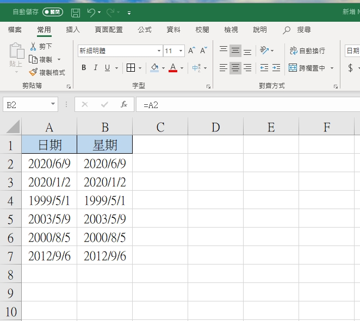Open the 插入 (Insert) tab
The image size is (360, 321).
[73, 30]
